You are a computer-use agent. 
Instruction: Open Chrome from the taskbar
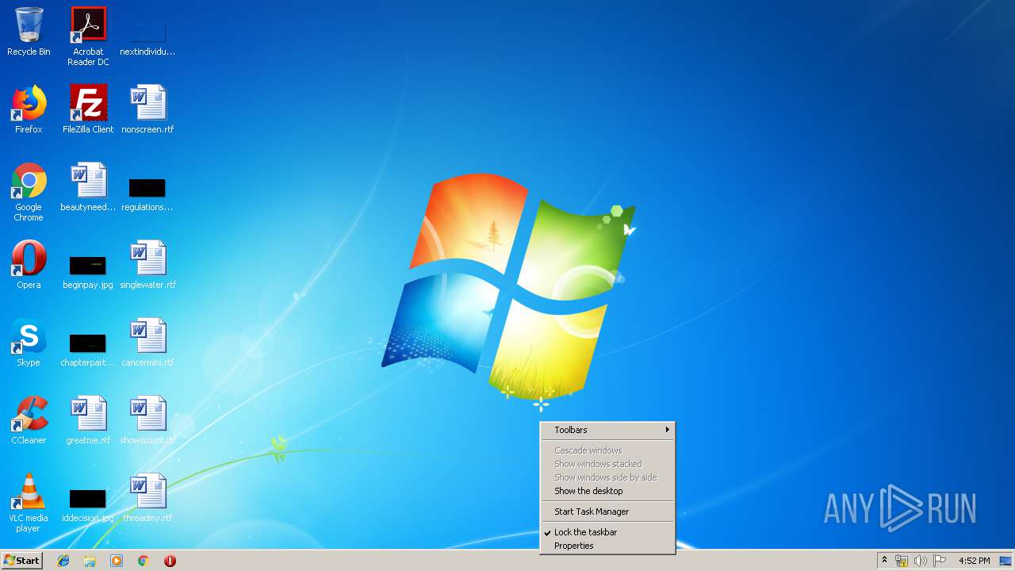pyautogui.click(x=144, y=561)
